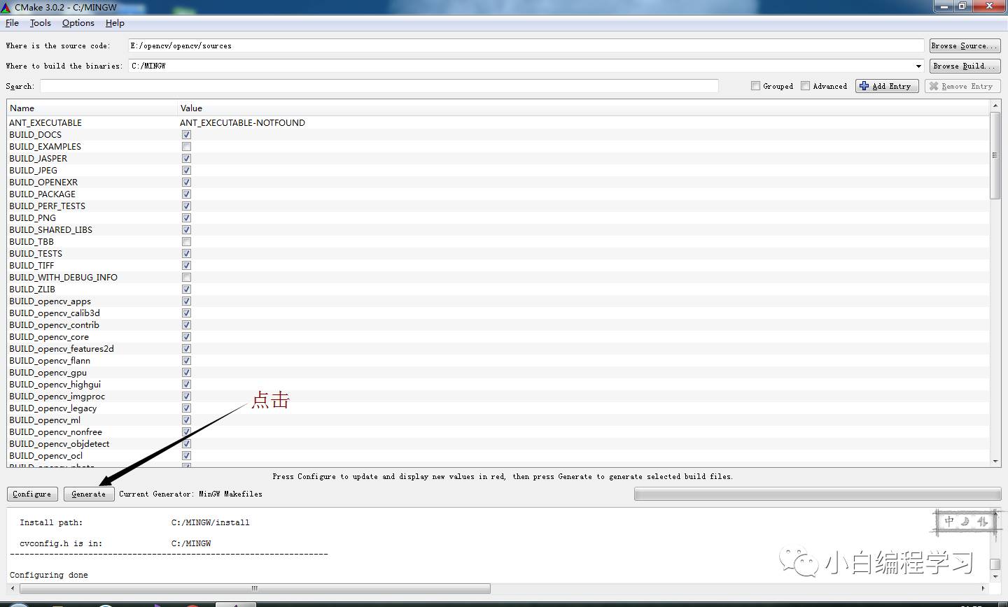
Task: Uncheck the BUILD_opencv_nonfree checkbox
Action: pos(186,432)
